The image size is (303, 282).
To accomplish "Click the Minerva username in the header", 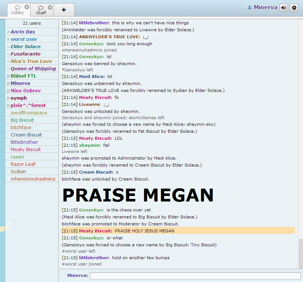I will (x=265, y=7).
